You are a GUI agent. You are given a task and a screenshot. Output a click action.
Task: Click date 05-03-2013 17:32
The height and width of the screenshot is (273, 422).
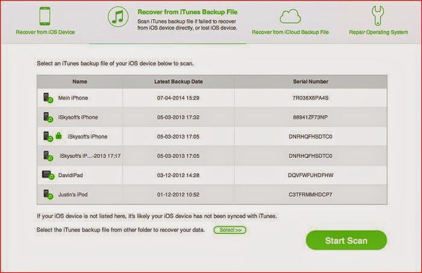(178, 118)
